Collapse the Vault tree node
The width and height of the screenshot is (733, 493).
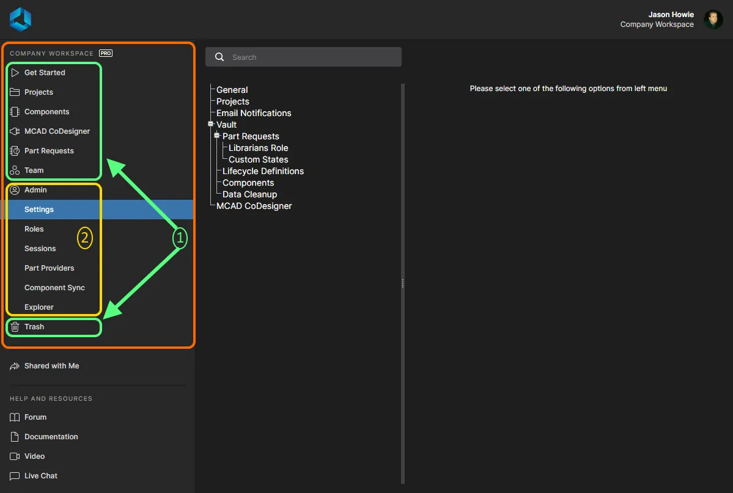pyautogui.click(x=211, y=124)
